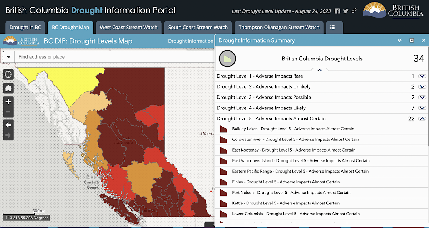
Task: Open the Facebook share icon in header
Action: tap(337, 11)
